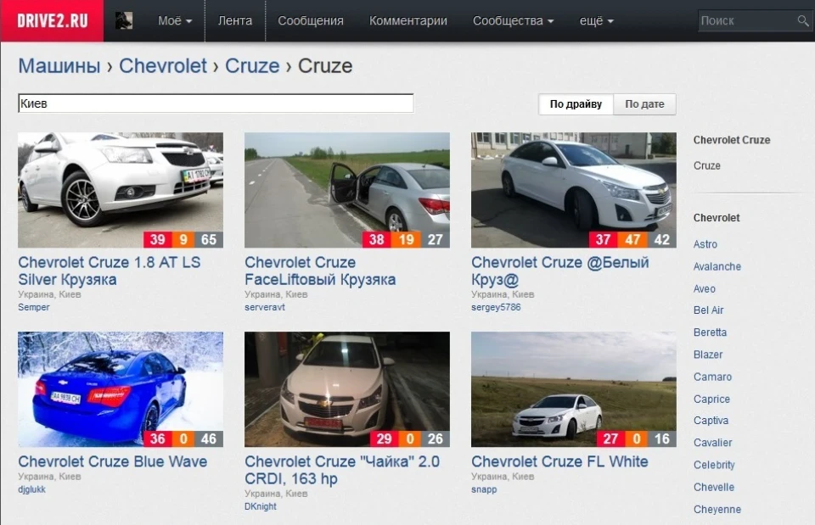815x525 pixels.
Task: Go to Chevrolet breadcrumb
Action: [x=163, y=66]
